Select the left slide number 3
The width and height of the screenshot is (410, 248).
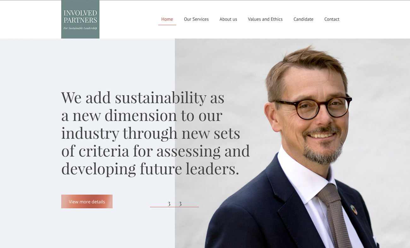(169, 204)
